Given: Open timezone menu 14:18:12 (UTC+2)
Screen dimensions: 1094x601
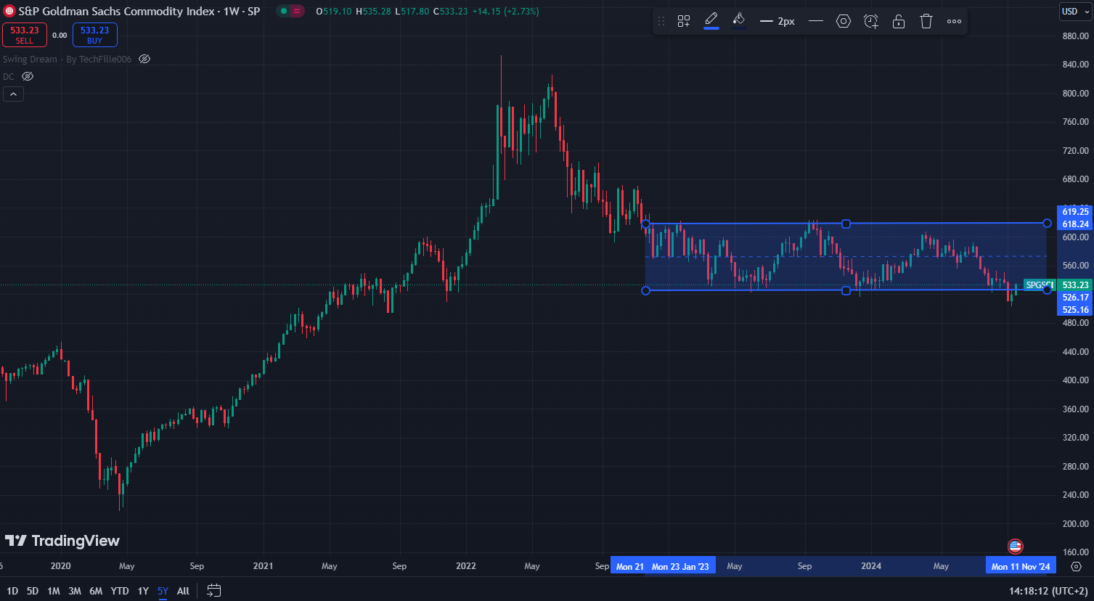Looking at the screenshot, I should point(1048,591).
